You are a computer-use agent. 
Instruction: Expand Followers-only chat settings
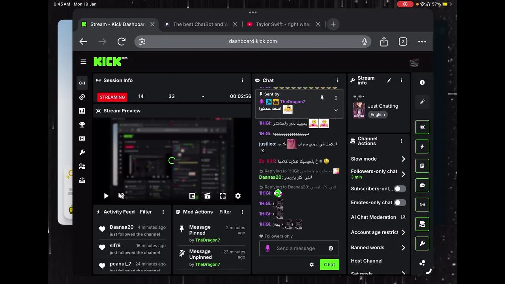click(378, 174)
